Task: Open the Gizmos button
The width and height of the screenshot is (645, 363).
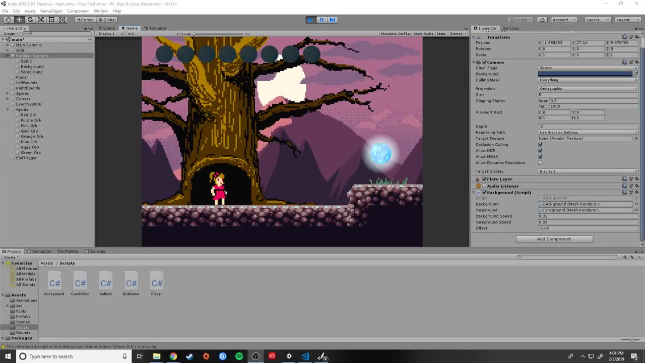Action: pyautogui.click(x=458, y=34)
